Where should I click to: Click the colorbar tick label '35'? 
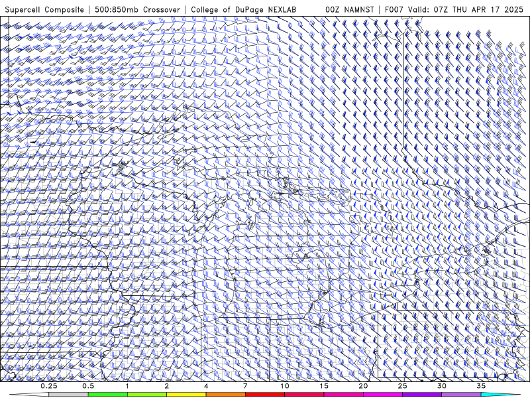click(481, 386)
